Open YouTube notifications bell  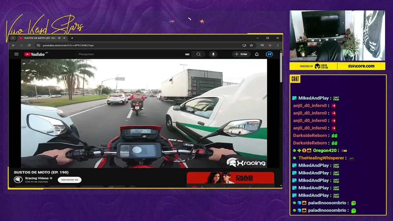coord(257,54)
